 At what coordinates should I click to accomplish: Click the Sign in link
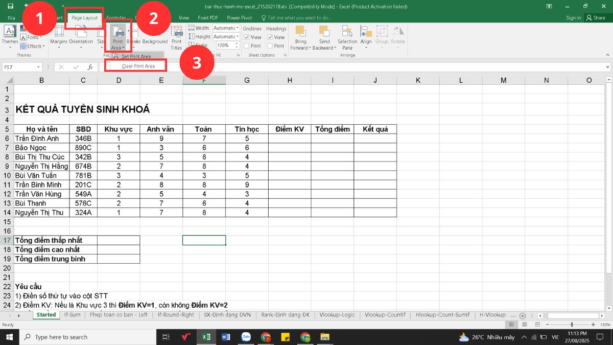(573, 18)
